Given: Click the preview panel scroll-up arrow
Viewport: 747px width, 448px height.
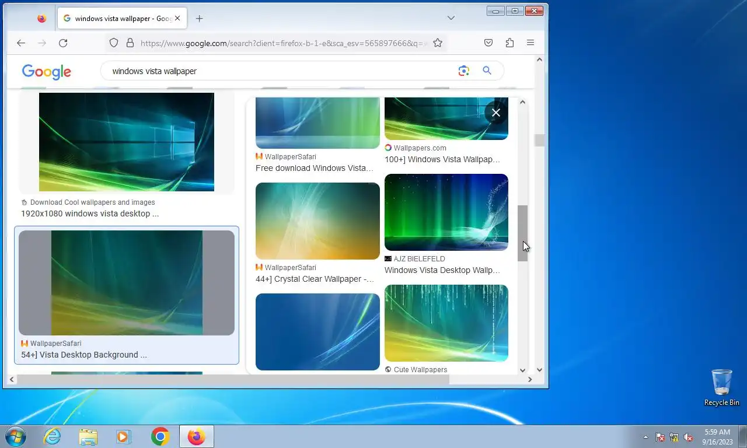Looking at the screenshot, I should [x=523, y=103].
